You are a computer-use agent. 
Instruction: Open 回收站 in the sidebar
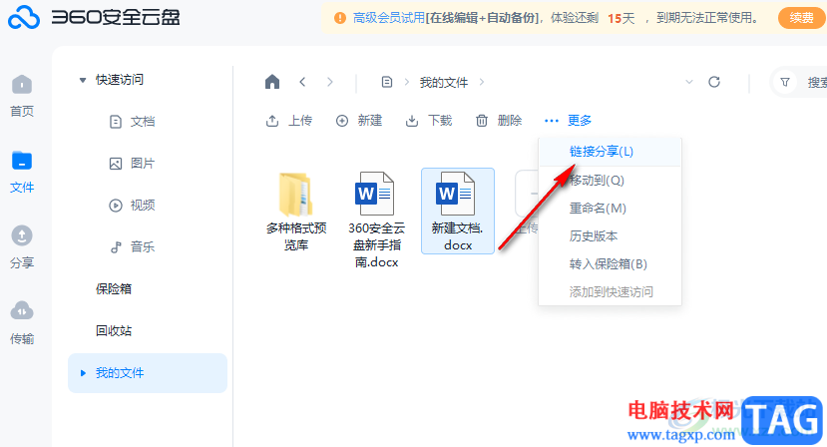tap(114, 331)
